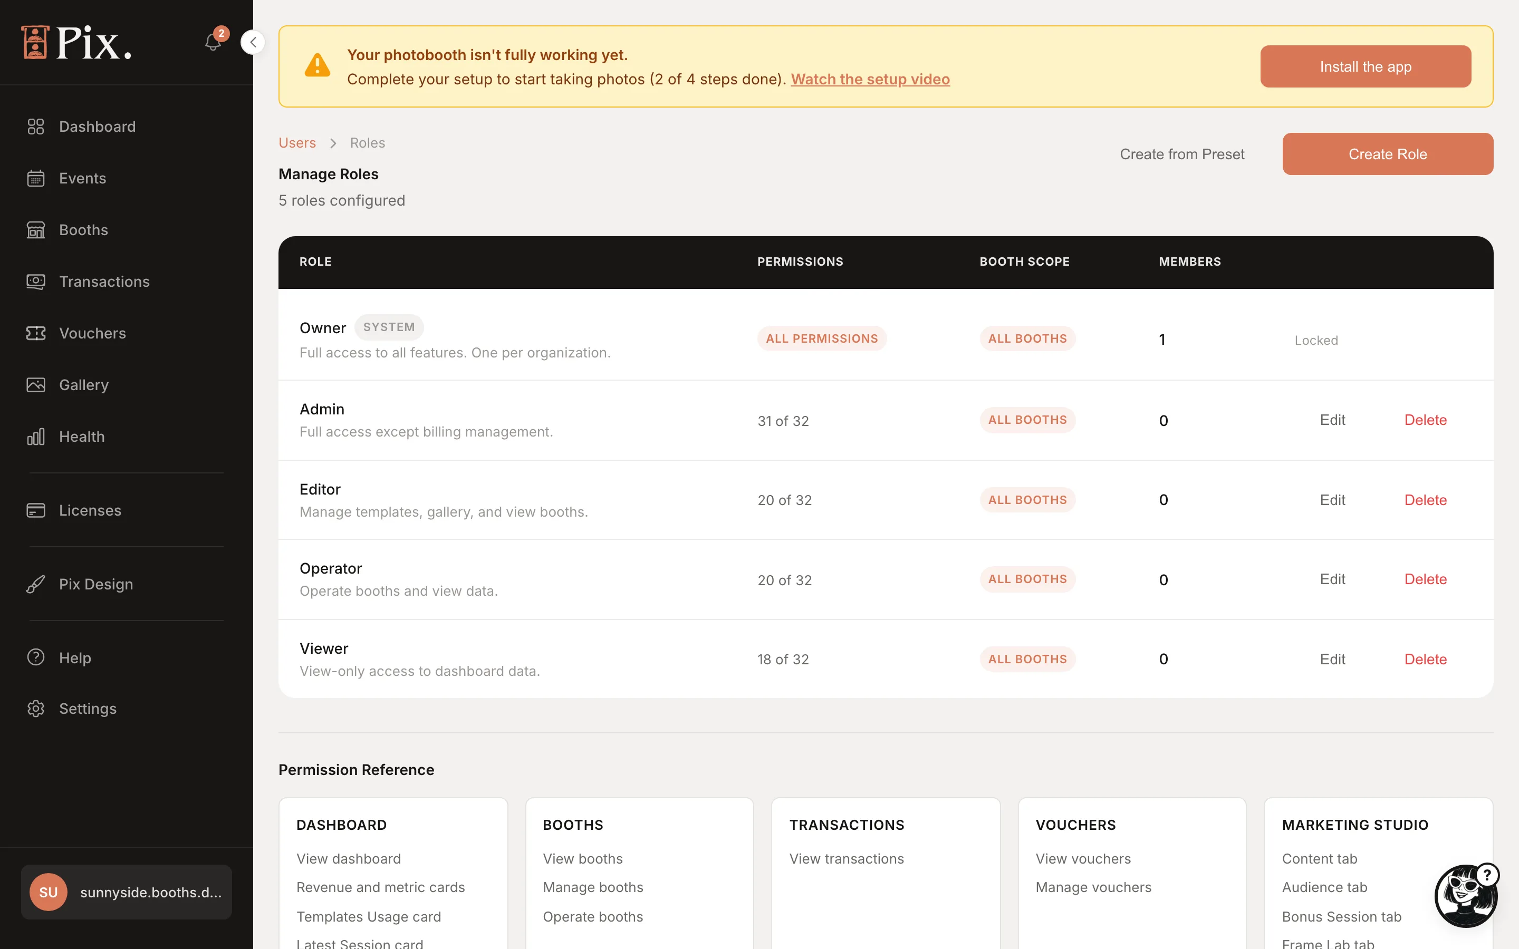Click the Pix logo
Viewport: 1519px width, 949px height.
(x=76, y=43)
